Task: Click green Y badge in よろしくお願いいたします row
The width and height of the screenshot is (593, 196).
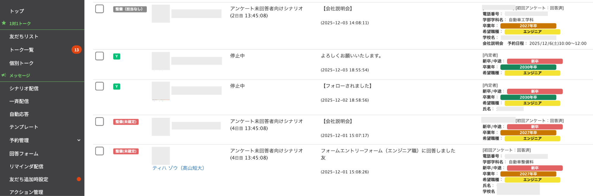Action: [x=117, y=56]
